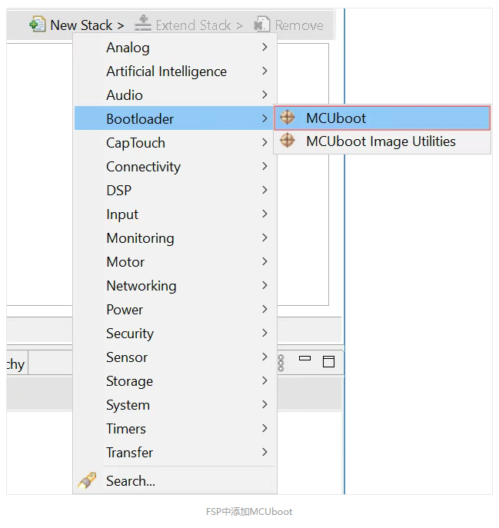Expand the Timers chevron arrow
Viewport: 499px width, 528px height.
click(x=264, y=428)
